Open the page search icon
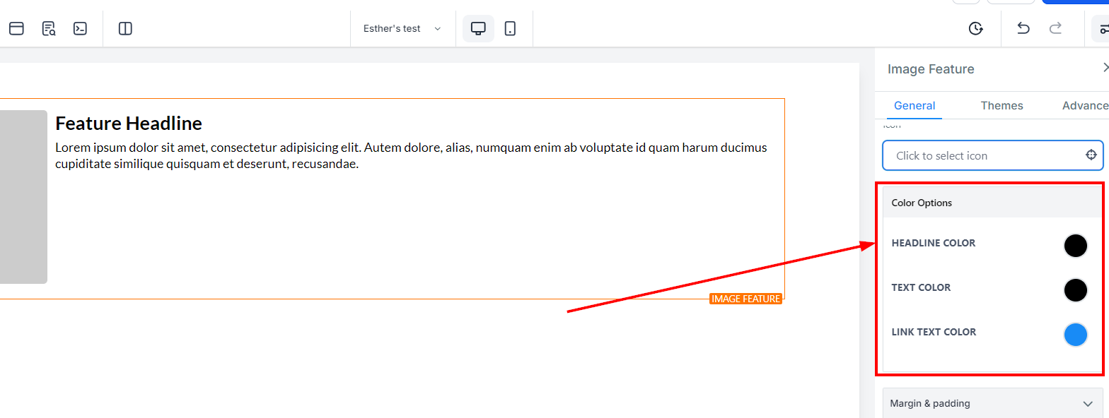The width and height of the screenshot is (1109, 418). click(49, 29)
